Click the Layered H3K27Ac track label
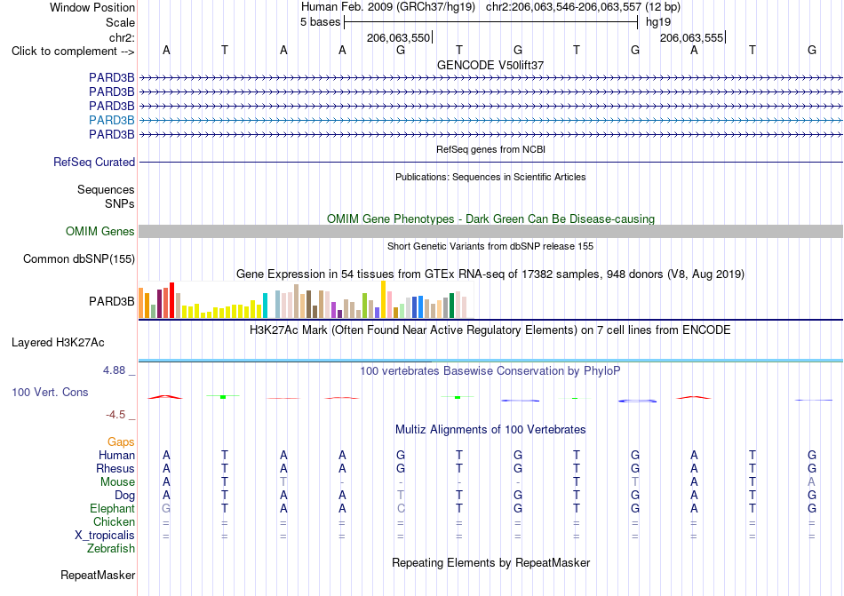This screenshot has width=844, height=596. coord(58,343)
